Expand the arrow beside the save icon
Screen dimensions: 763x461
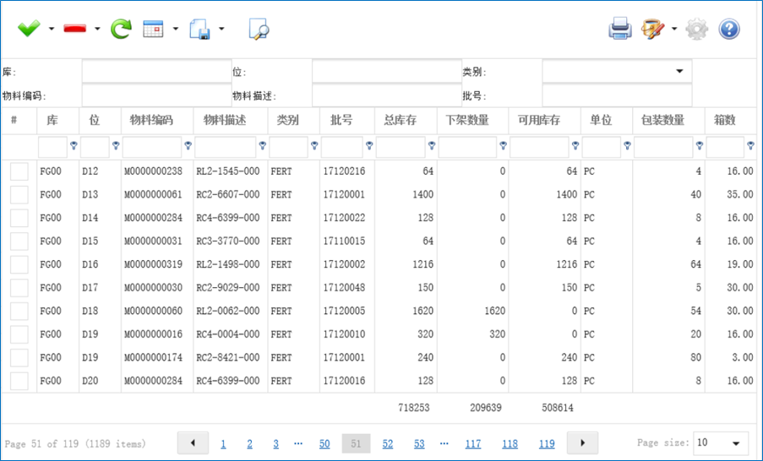click(221, 29)
